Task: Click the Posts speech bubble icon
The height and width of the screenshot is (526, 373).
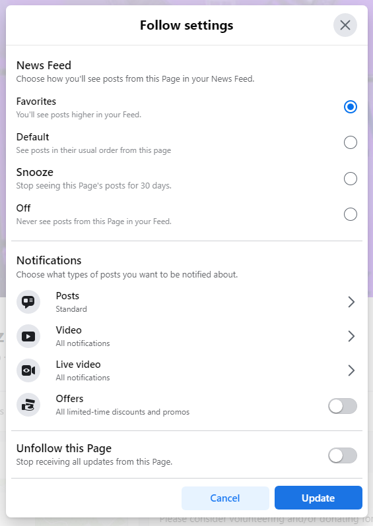Action: [x=28, y=302]
